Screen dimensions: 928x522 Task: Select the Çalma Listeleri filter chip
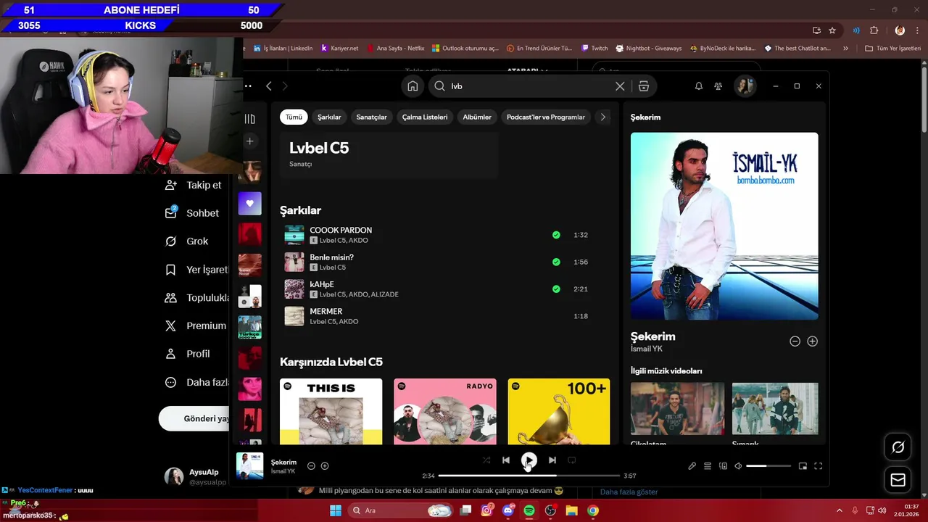(425, 117)
